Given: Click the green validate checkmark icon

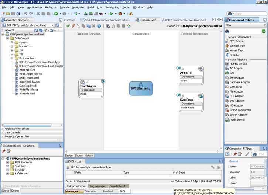Looking at the screenshot, I should point(68,26).
